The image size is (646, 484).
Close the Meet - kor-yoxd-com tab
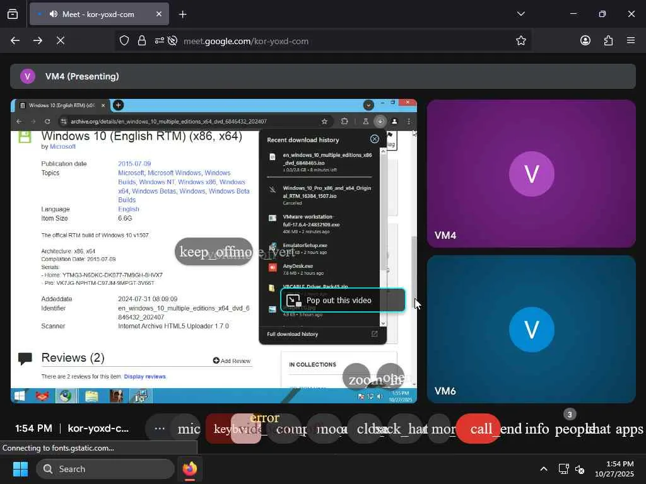(x=158, y=14)
